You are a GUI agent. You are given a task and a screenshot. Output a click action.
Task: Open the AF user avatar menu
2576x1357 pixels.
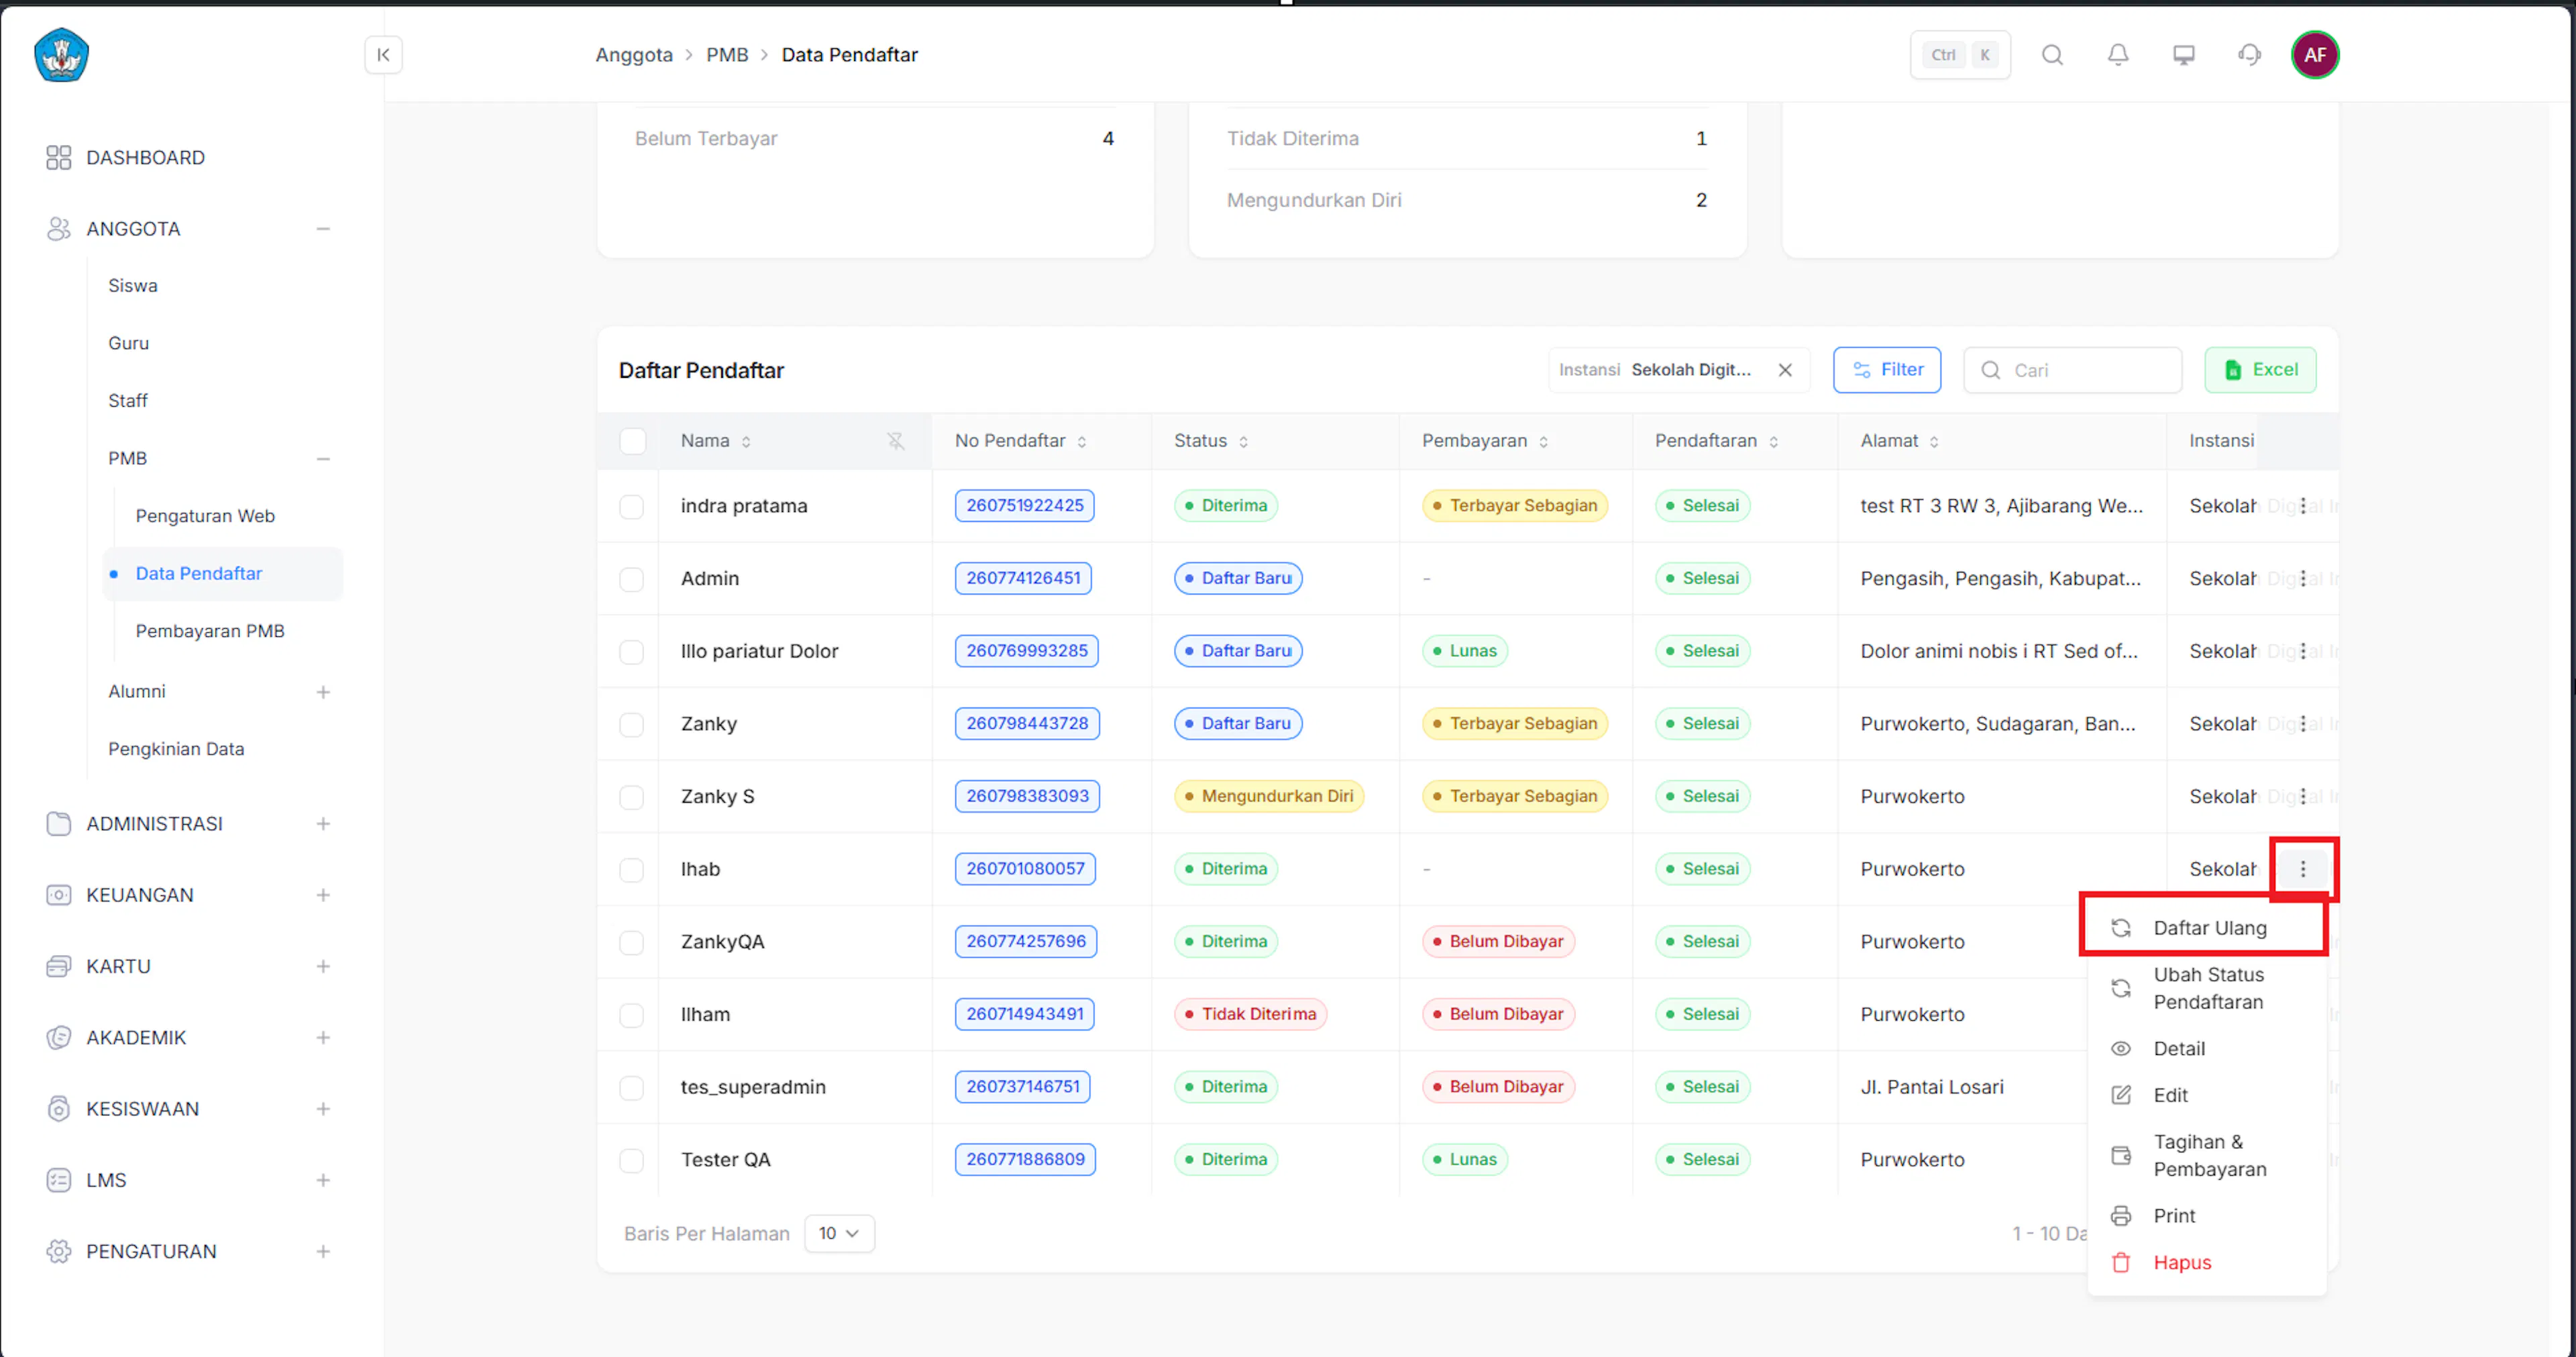tap(2315, 55)
